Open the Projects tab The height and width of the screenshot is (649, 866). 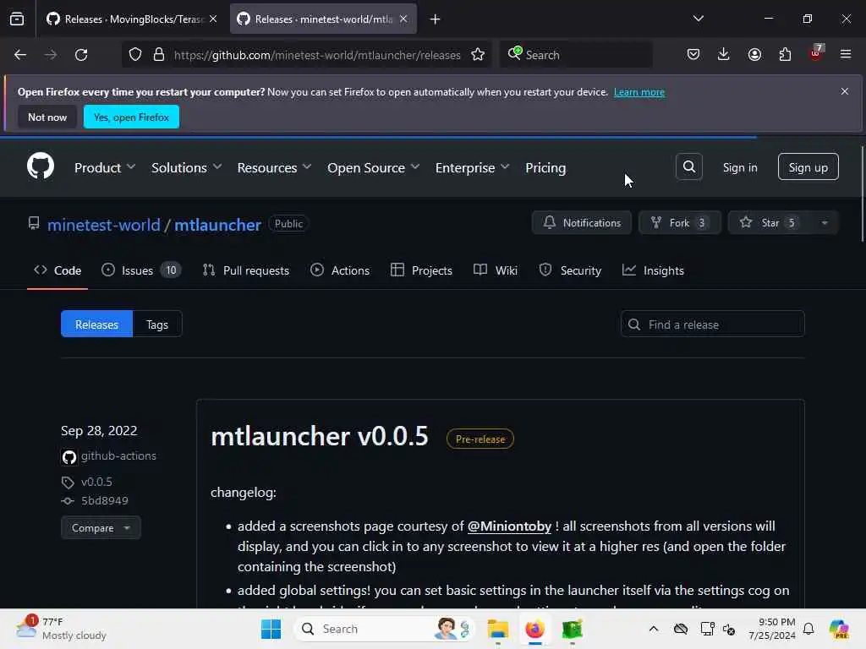421,270
